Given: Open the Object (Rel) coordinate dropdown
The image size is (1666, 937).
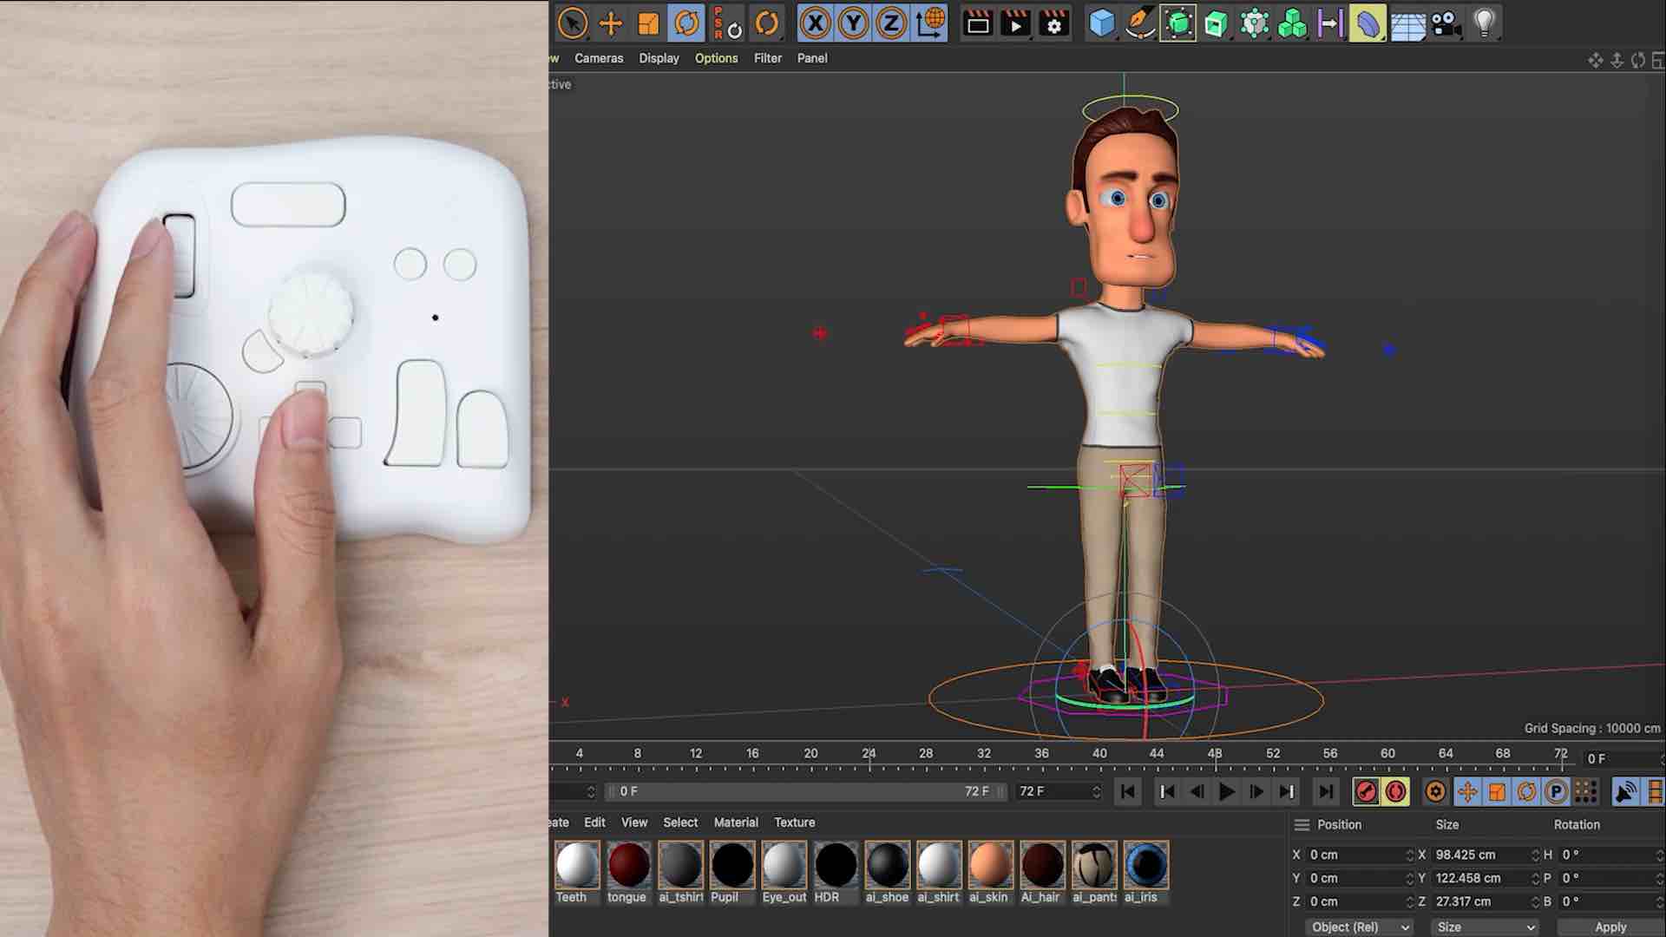Looking at the screenshot, I should pos(1360,927).
